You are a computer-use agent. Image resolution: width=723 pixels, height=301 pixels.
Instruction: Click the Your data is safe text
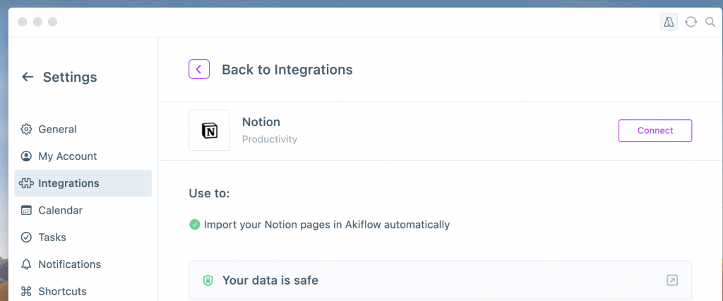coord(270,280)
